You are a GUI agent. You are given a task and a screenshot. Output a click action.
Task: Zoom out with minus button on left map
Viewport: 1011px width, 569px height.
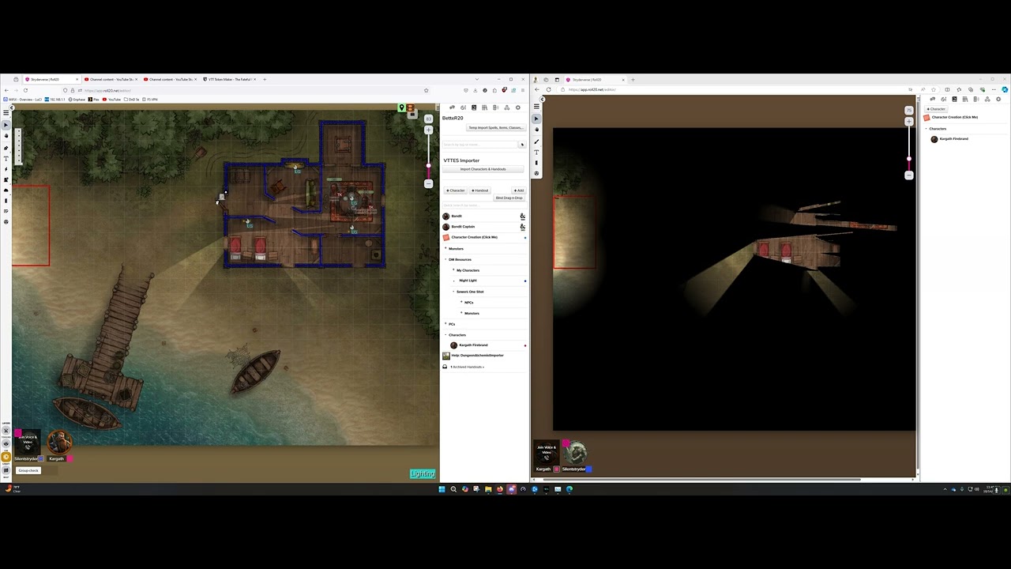point(428,184)
